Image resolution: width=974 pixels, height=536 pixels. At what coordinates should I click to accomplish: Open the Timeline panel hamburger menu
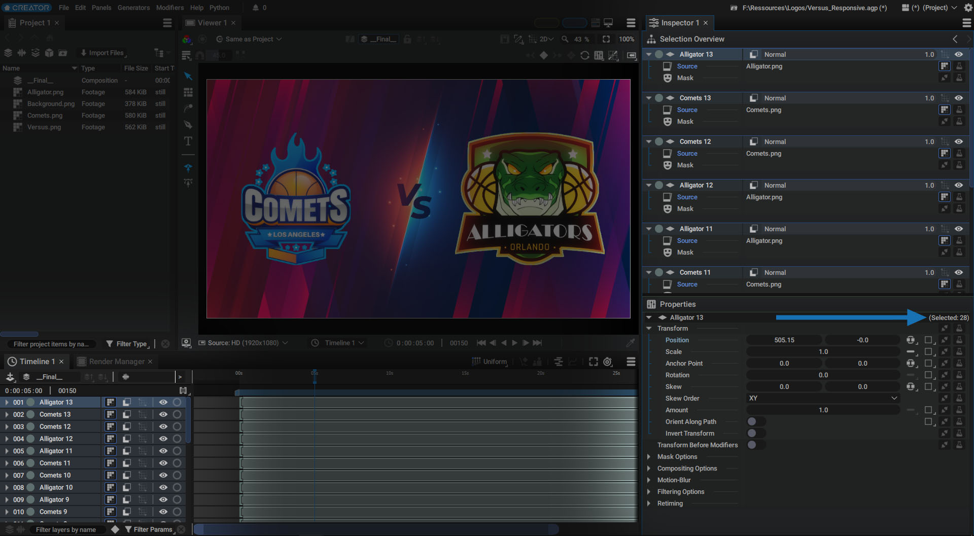[631, 362]
